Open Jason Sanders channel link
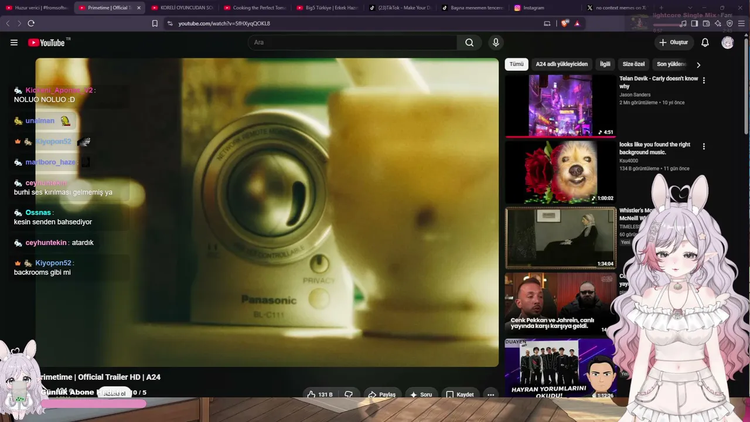 635,95
